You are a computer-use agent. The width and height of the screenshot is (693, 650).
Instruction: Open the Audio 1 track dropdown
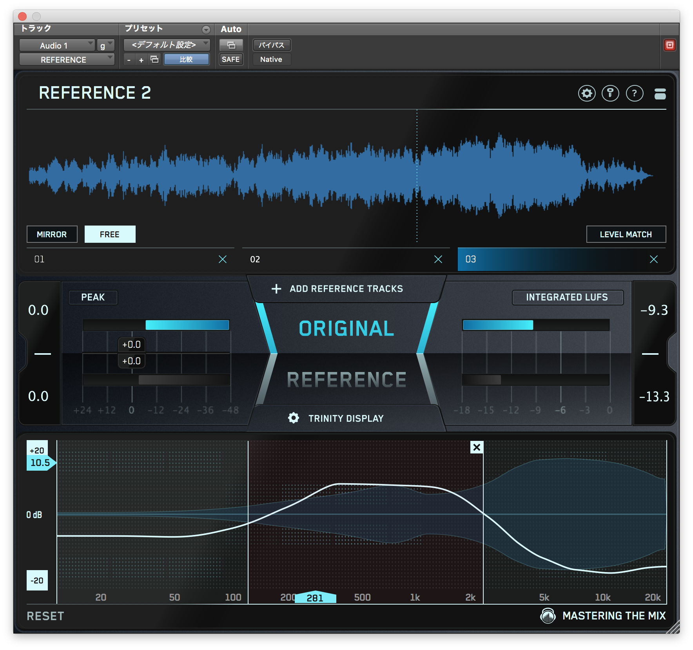(57, 45)
